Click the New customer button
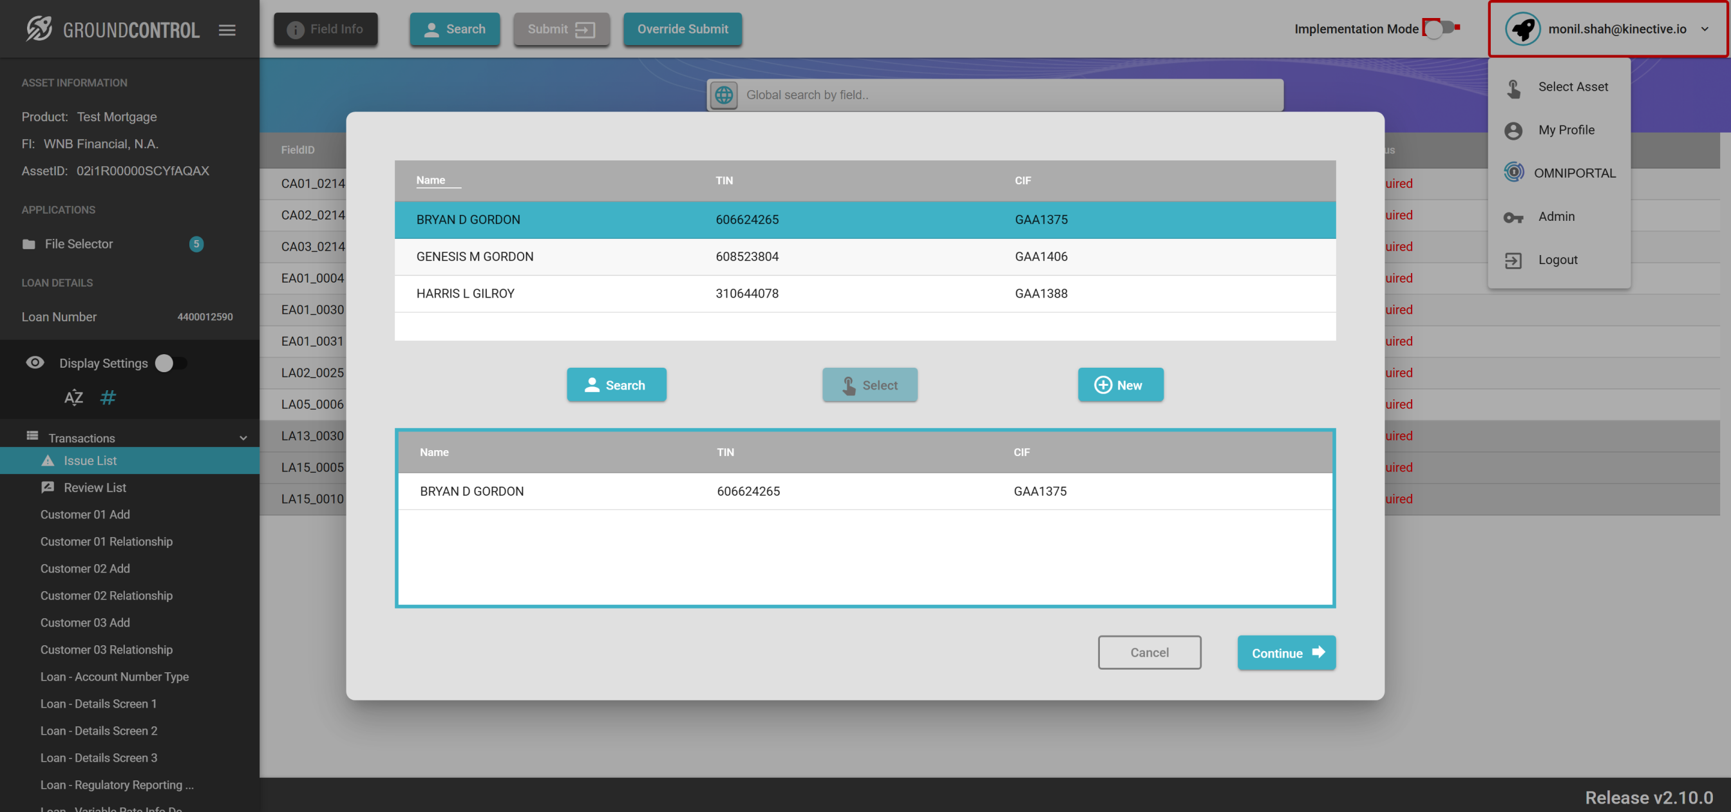Viewport: 1731px width, 812px height. (1120, 385)
